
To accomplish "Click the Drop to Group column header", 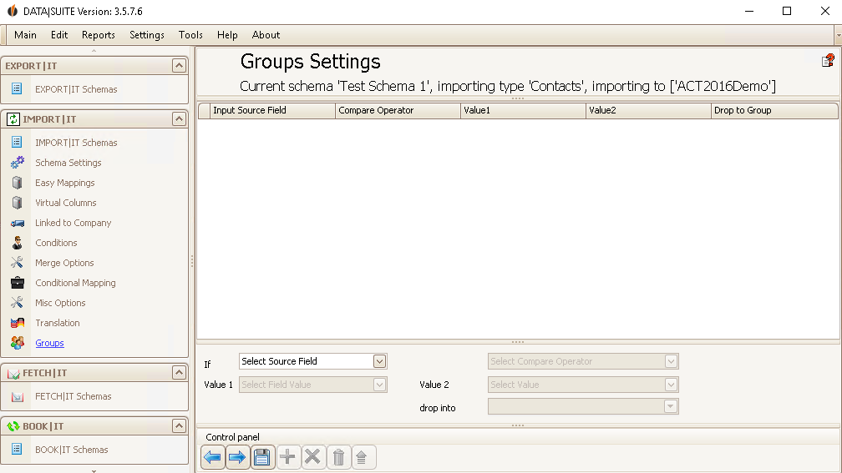I will [x=774, y=110].
